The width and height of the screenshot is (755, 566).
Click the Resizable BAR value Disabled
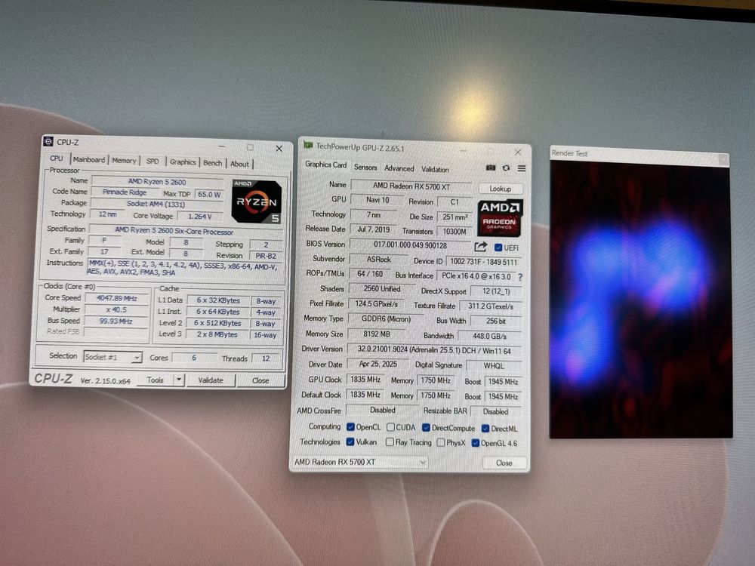495,411
